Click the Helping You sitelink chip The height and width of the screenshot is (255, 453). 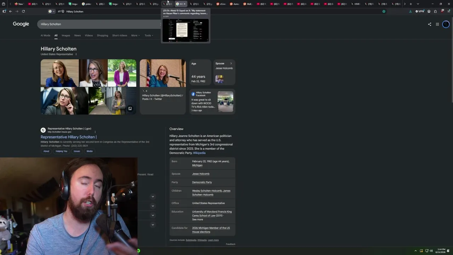click(61, 151)
